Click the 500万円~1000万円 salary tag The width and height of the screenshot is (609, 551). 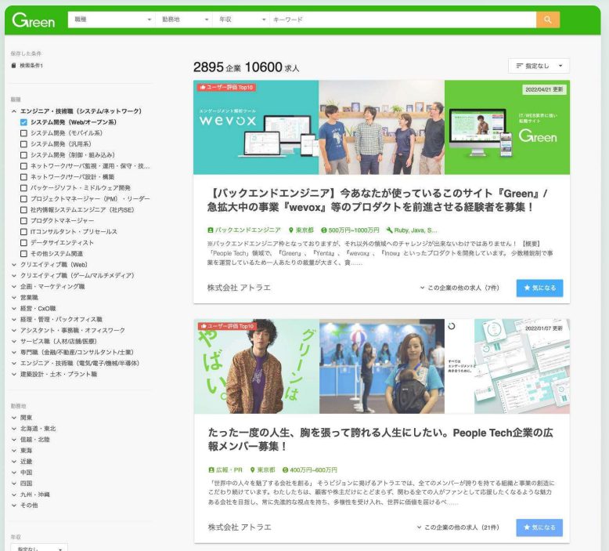click(350, 230)
